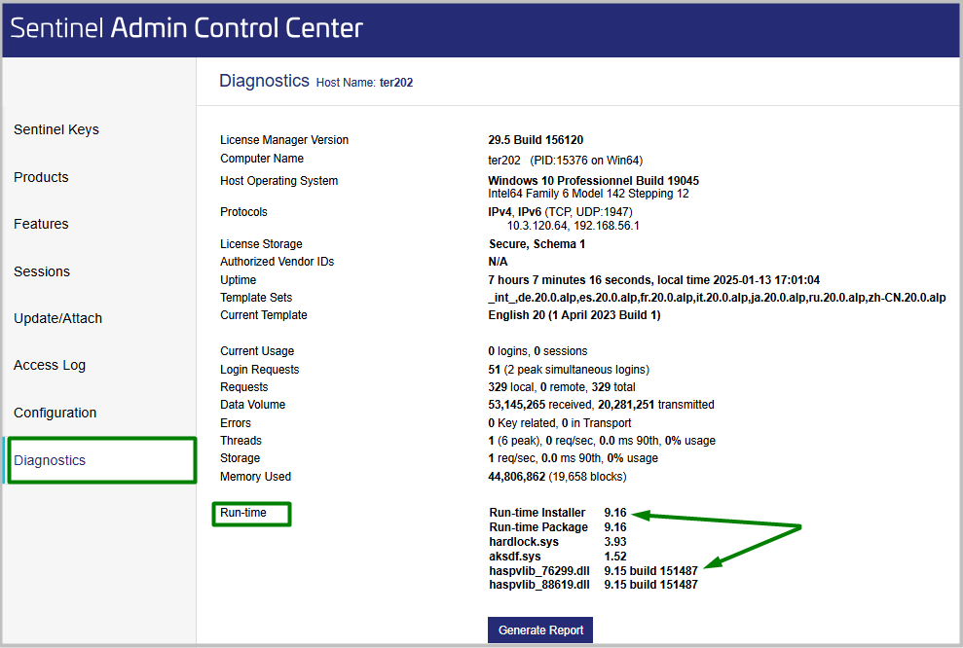Viewport: 963px width, 648px height.
Task: Select English 20 (1 April 2023 Build 1)
Action: click(574, 315)
